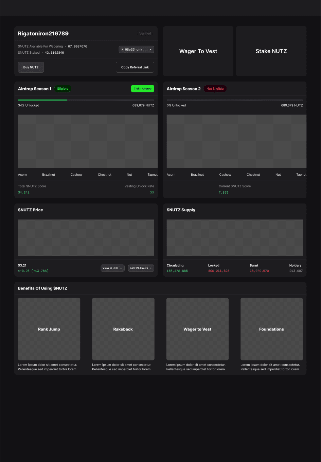Click the Not Eligible badge for Season 2
This screenshot has height=462, width=321.
tap(215, 89)
